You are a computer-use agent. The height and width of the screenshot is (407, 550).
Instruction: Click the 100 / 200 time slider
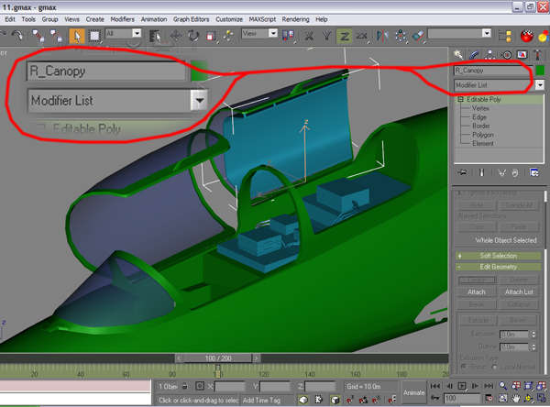[218, 358]
